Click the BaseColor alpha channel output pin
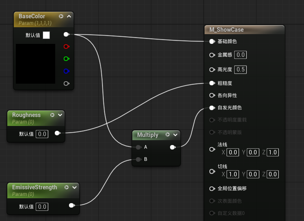The height and width of the screenshot is (221, 304). tap(66, 83)
